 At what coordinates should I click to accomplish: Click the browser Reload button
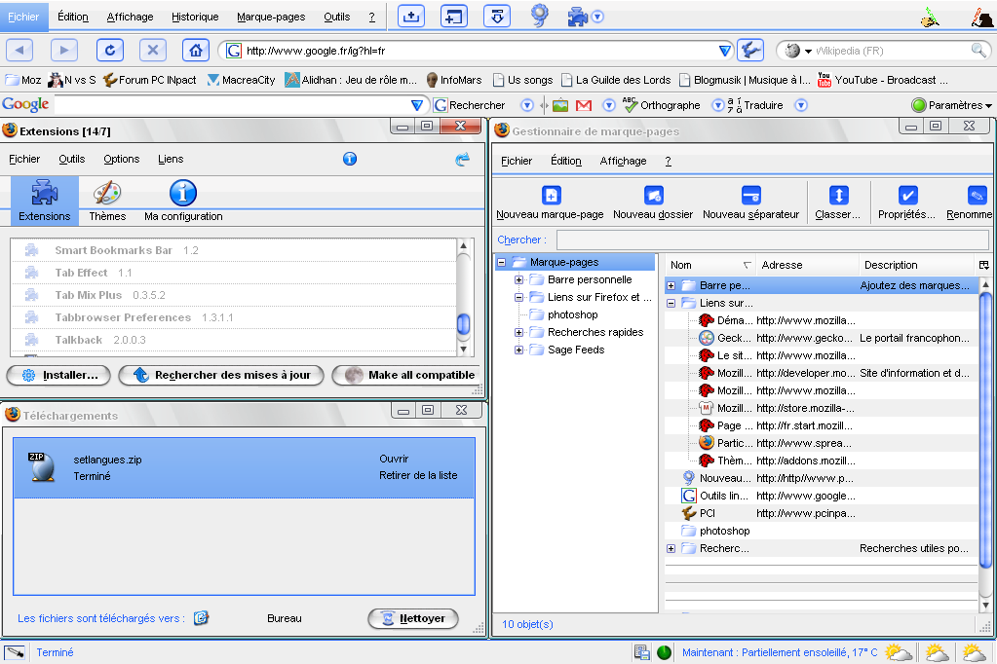pyautogui.click(x=110, y=51)
